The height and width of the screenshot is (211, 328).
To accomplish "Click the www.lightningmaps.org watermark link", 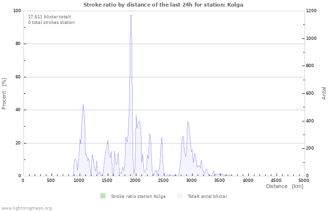I will click(x=26, y=208).
